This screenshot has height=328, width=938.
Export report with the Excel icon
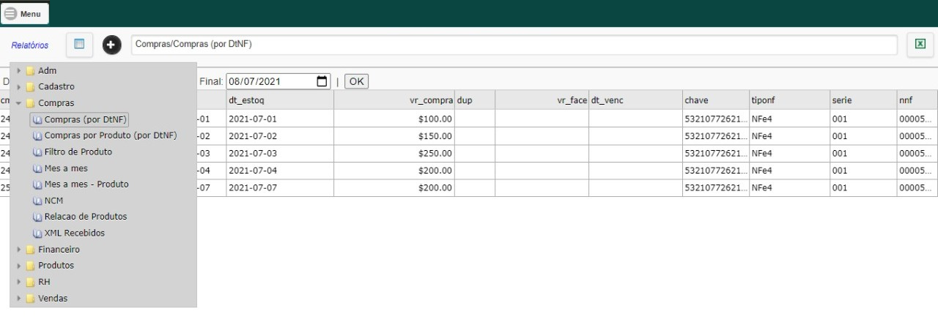click(919, 44)
